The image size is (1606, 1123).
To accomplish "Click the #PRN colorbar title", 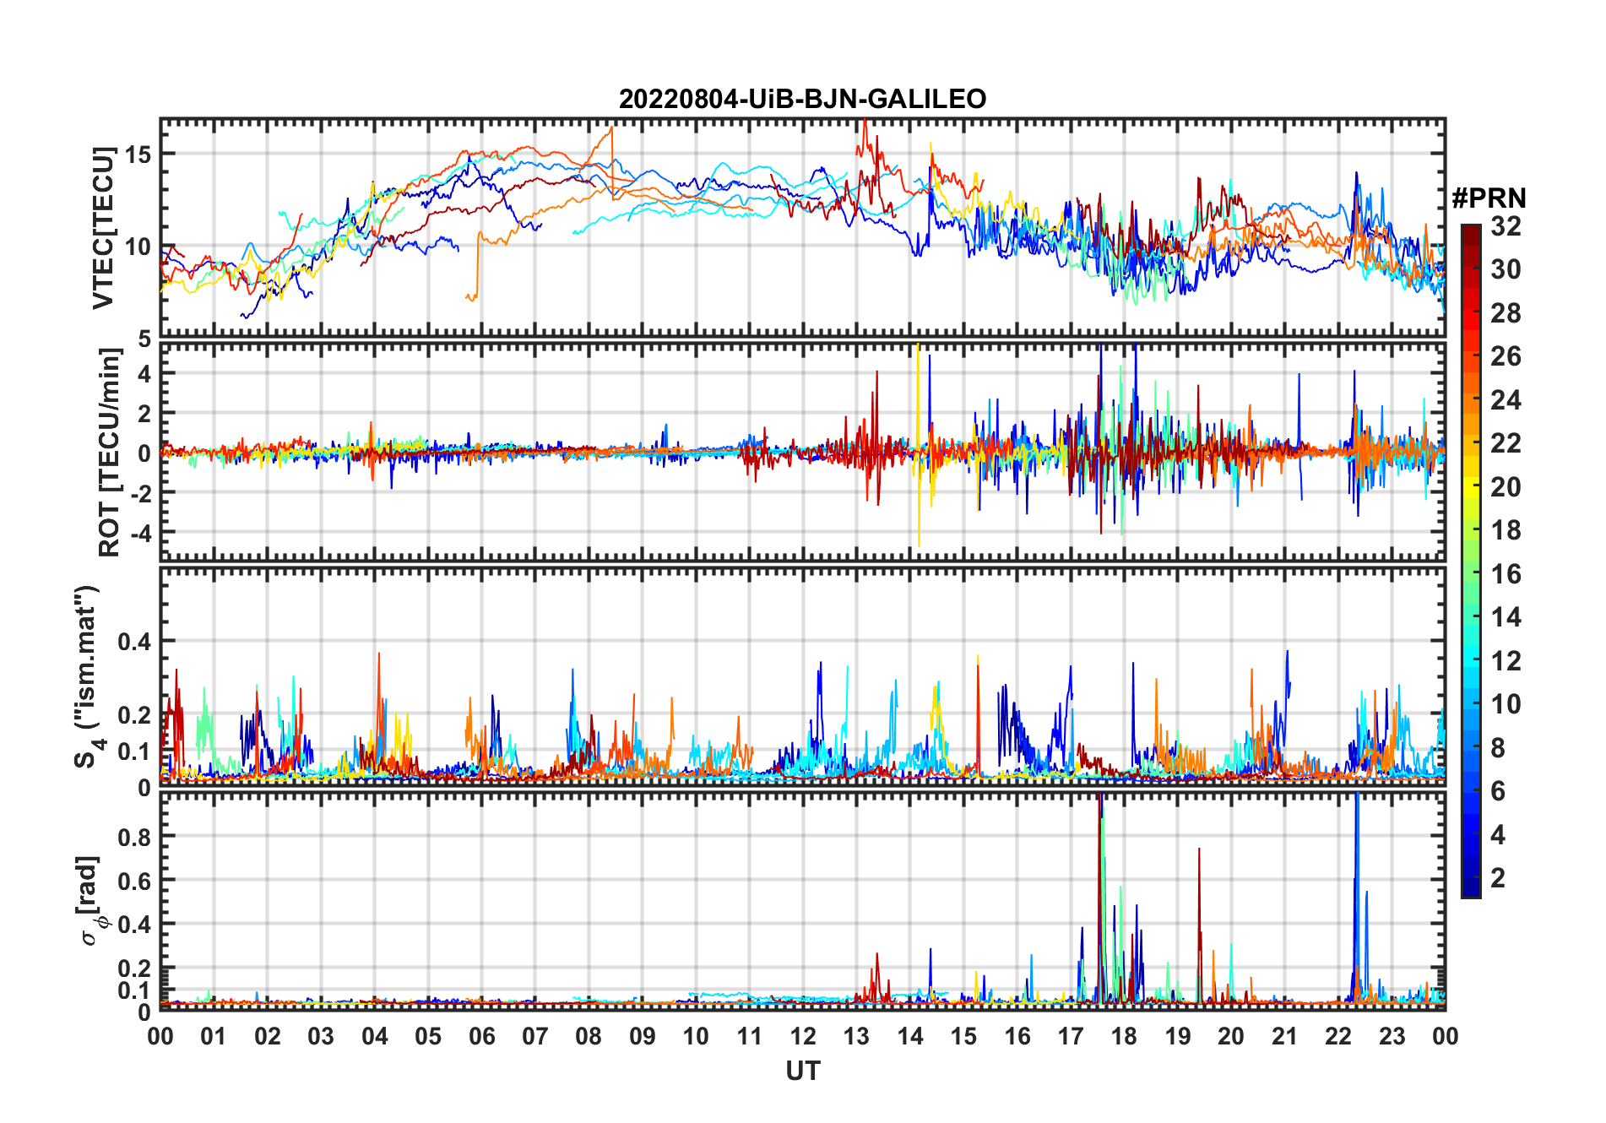I will [1489, 198].
